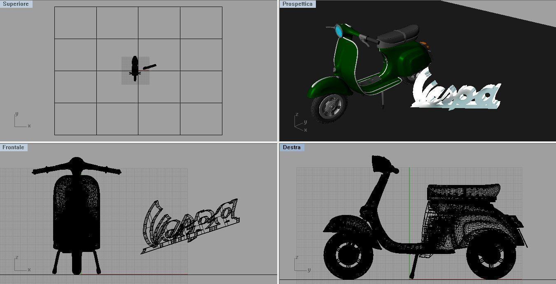The width and height of the screenshot is (556, 284).
Task: Select the Prospettica viewport title label
Action: click(x=298, y=4)
